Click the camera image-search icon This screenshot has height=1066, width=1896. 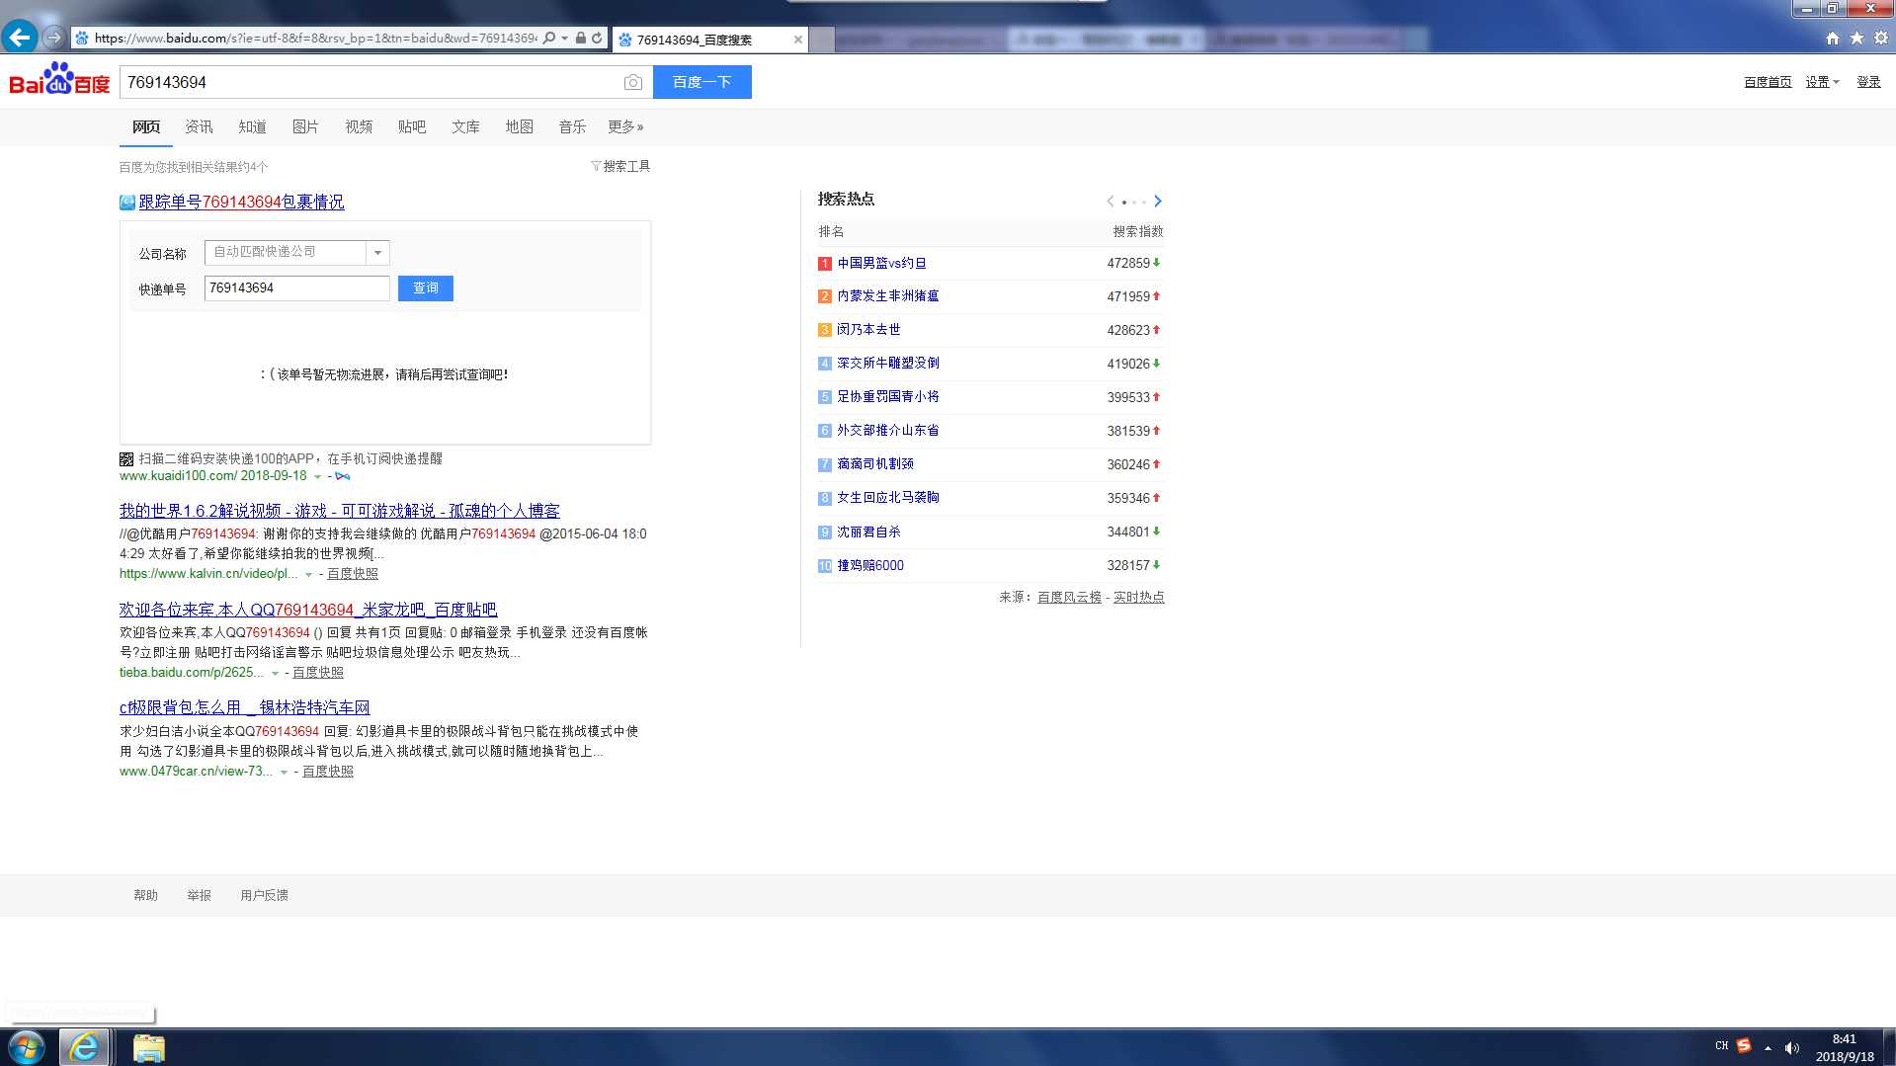633,82
